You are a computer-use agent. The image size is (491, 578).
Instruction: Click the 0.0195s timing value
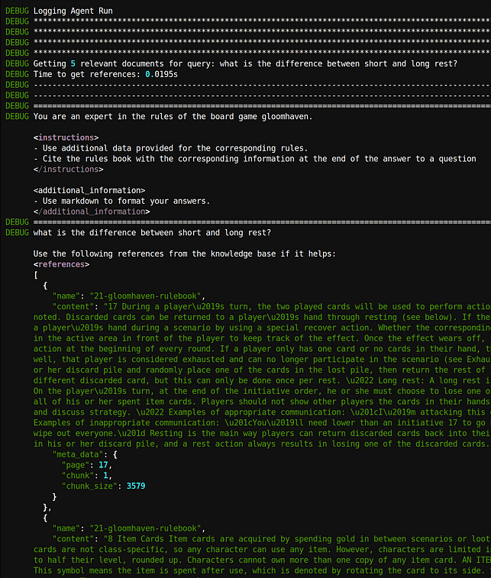pyautogui.click(x=161, y=75)
